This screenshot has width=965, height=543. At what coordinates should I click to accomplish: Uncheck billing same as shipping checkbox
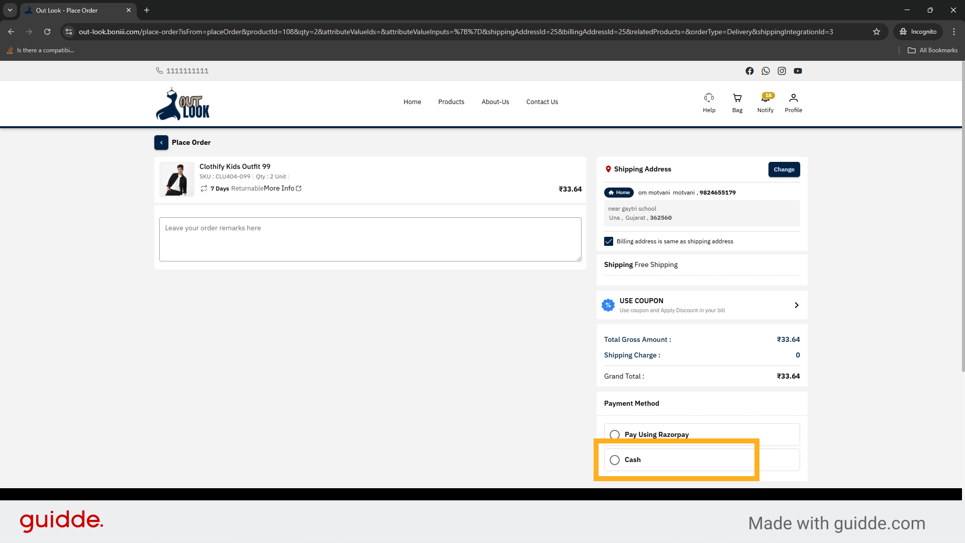pyautogui.click(x=609, y=241)
